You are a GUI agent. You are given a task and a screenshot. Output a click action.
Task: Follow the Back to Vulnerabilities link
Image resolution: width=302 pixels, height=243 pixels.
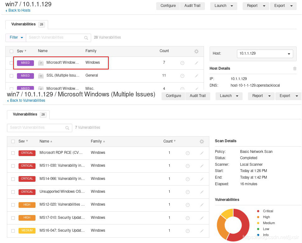coord(26,100)
